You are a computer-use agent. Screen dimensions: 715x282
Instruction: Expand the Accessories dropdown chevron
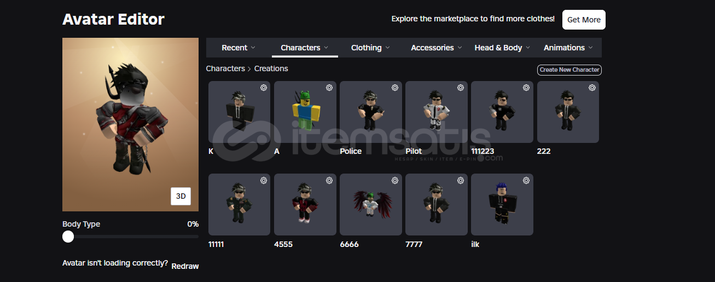[460, 48]
